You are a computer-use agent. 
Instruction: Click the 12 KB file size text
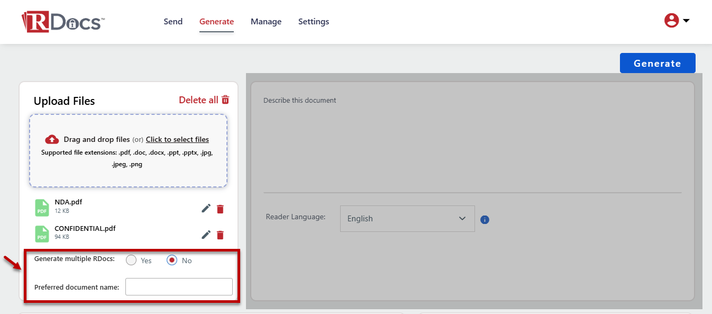pos(62,211)
